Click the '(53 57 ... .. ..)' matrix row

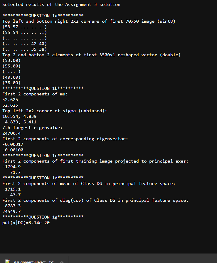[25, 27]
